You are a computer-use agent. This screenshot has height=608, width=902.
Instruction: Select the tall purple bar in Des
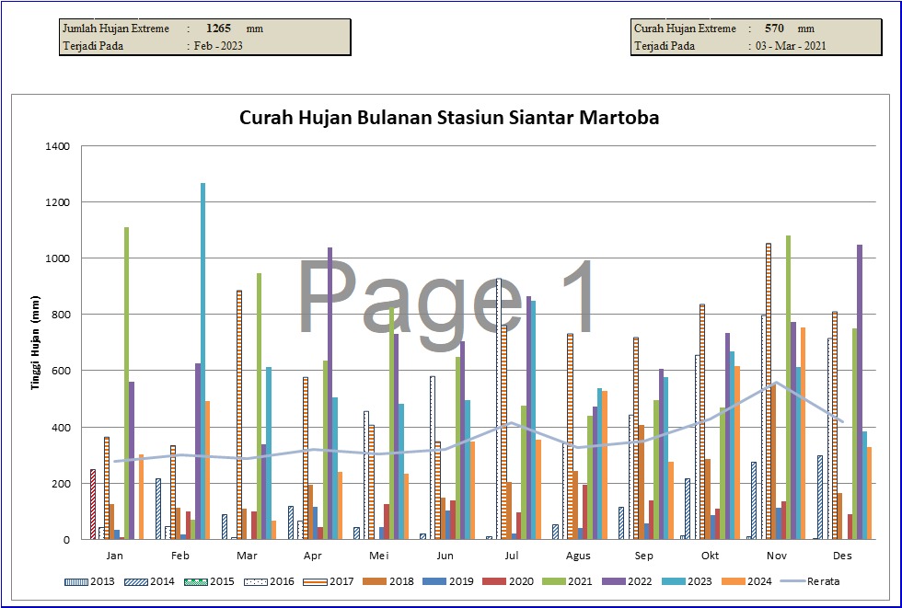[x=860, y=392]
